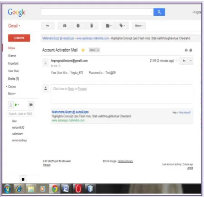204x197 pixels.
Task: Archive the conversation with archive icon
Action: tap(65, 26)
